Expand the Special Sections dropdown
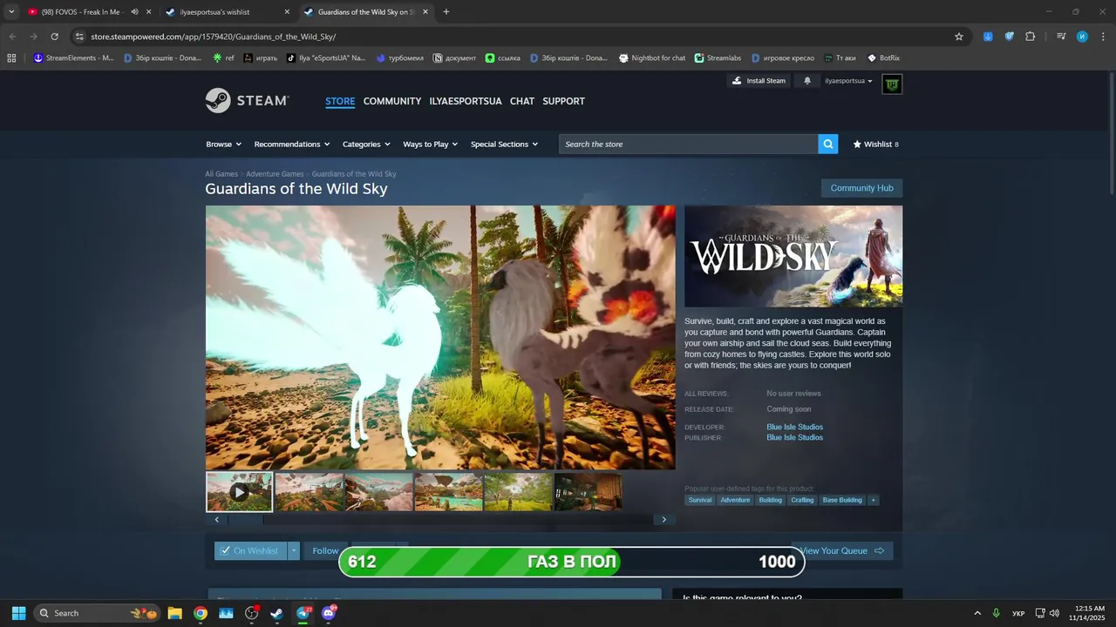 pyautogui.click(x=504, y=144)
